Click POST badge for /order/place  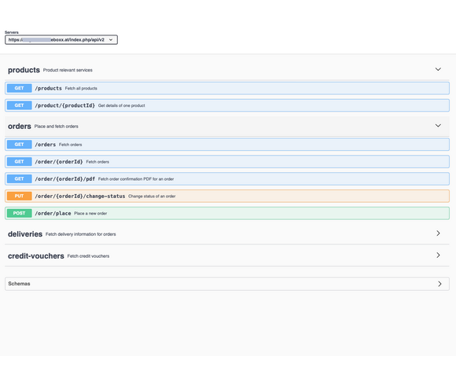coord(19,213)
